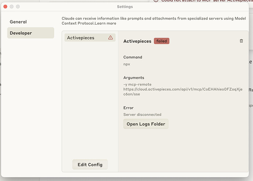Screen dimensions: 253x181
Task: Close the Settings window
Action: (5, 7)
